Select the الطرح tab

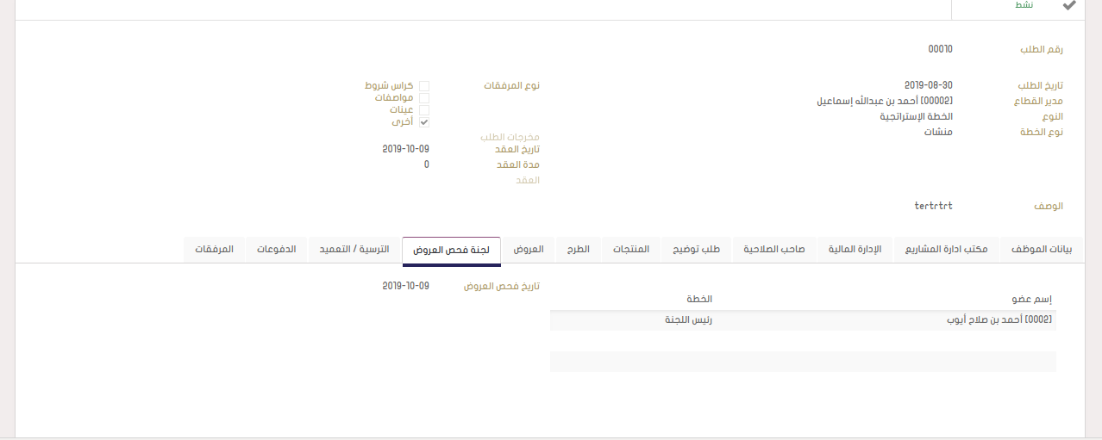[x=578, y=250]
